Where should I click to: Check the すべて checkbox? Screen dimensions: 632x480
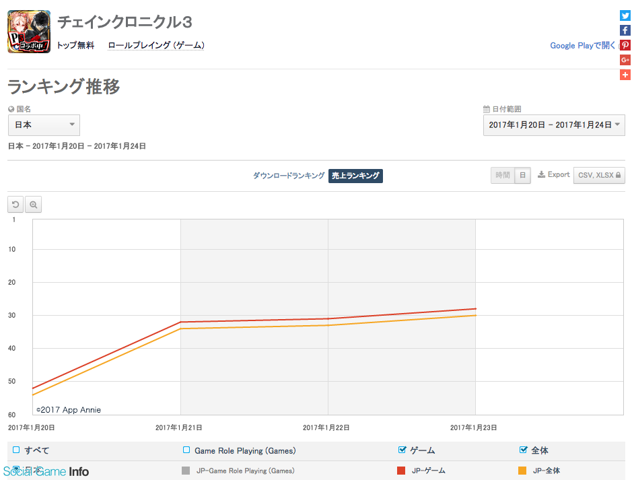pos(16,450)
